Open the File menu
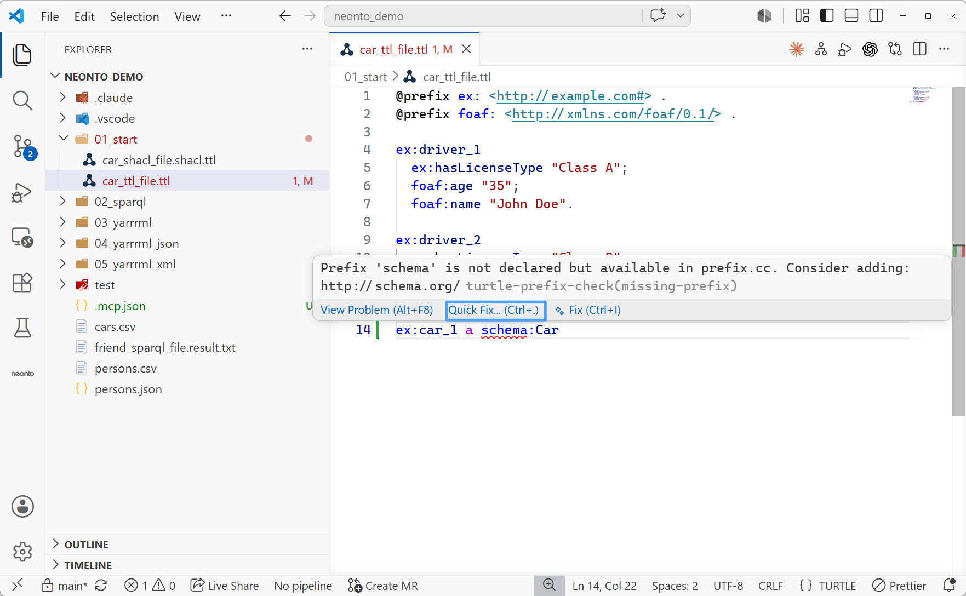The image size is (966, 596). pyautogui.click(x=50, y=16)
